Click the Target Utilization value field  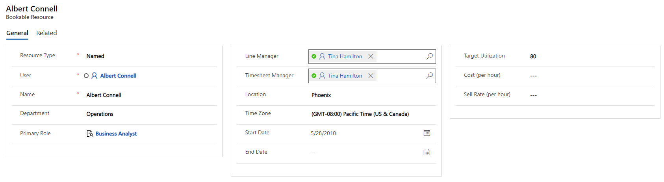coord(591,56)
